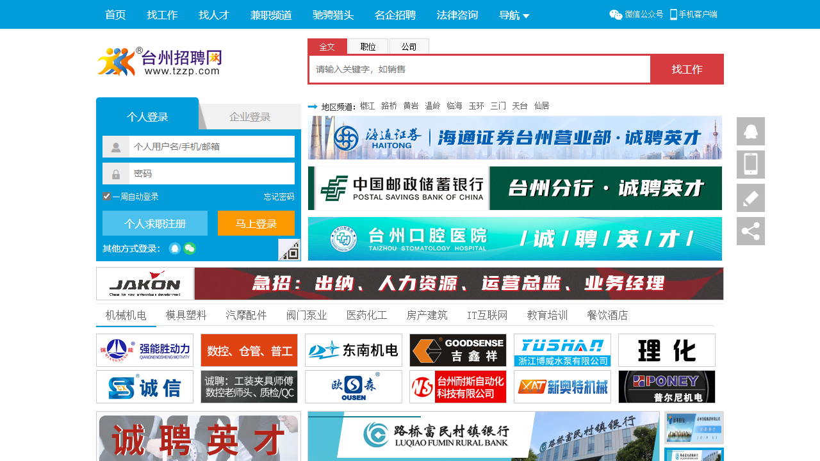820x461 pixels.
Task: Open 台州耐斯自动化科技有限公司 logo
Action: tap(458, 387)
